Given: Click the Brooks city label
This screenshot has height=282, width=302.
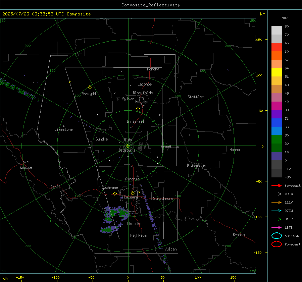Looking at the screenshot, I should point(239,235).
